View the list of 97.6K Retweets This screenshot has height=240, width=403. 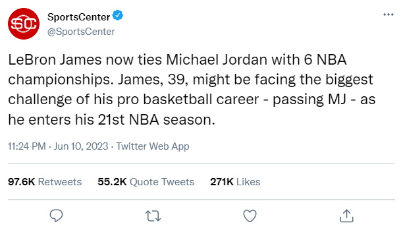tap(45, 182)
